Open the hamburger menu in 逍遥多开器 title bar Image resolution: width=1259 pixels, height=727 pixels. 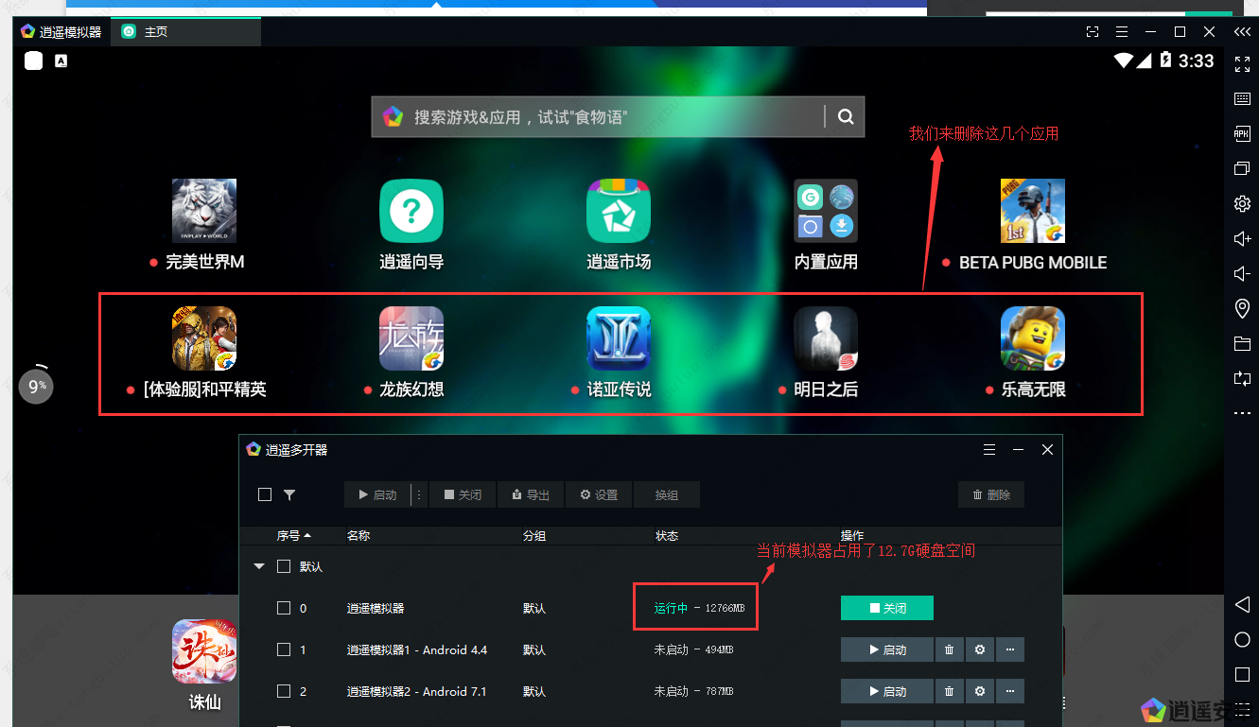(989, 450)
